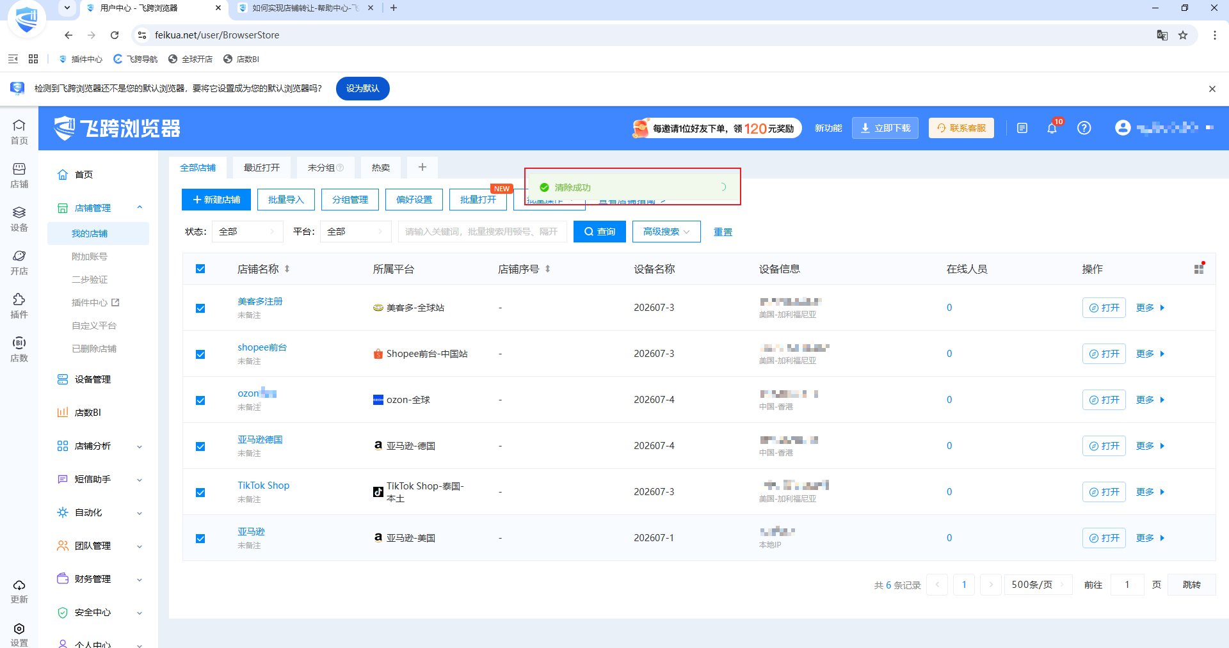
Task: Uncheck the shopee前台 row checkbox
Action: tap(200, 354)
